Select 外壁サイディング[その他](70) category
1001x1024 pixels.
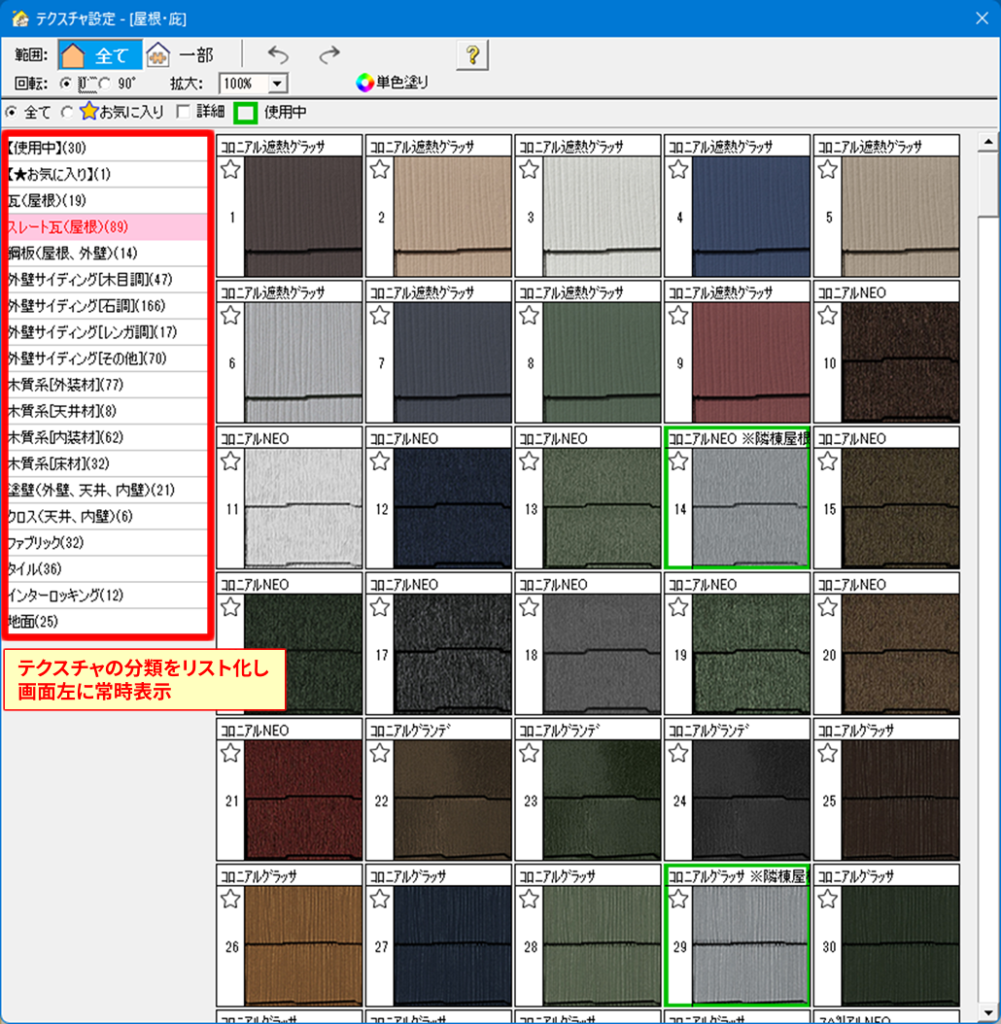[x=107, y=358]
